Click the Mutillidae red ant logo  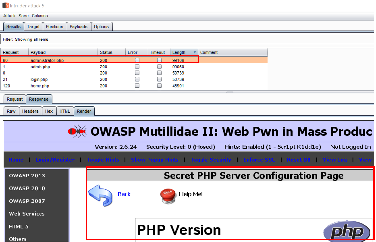click(77, 131)
